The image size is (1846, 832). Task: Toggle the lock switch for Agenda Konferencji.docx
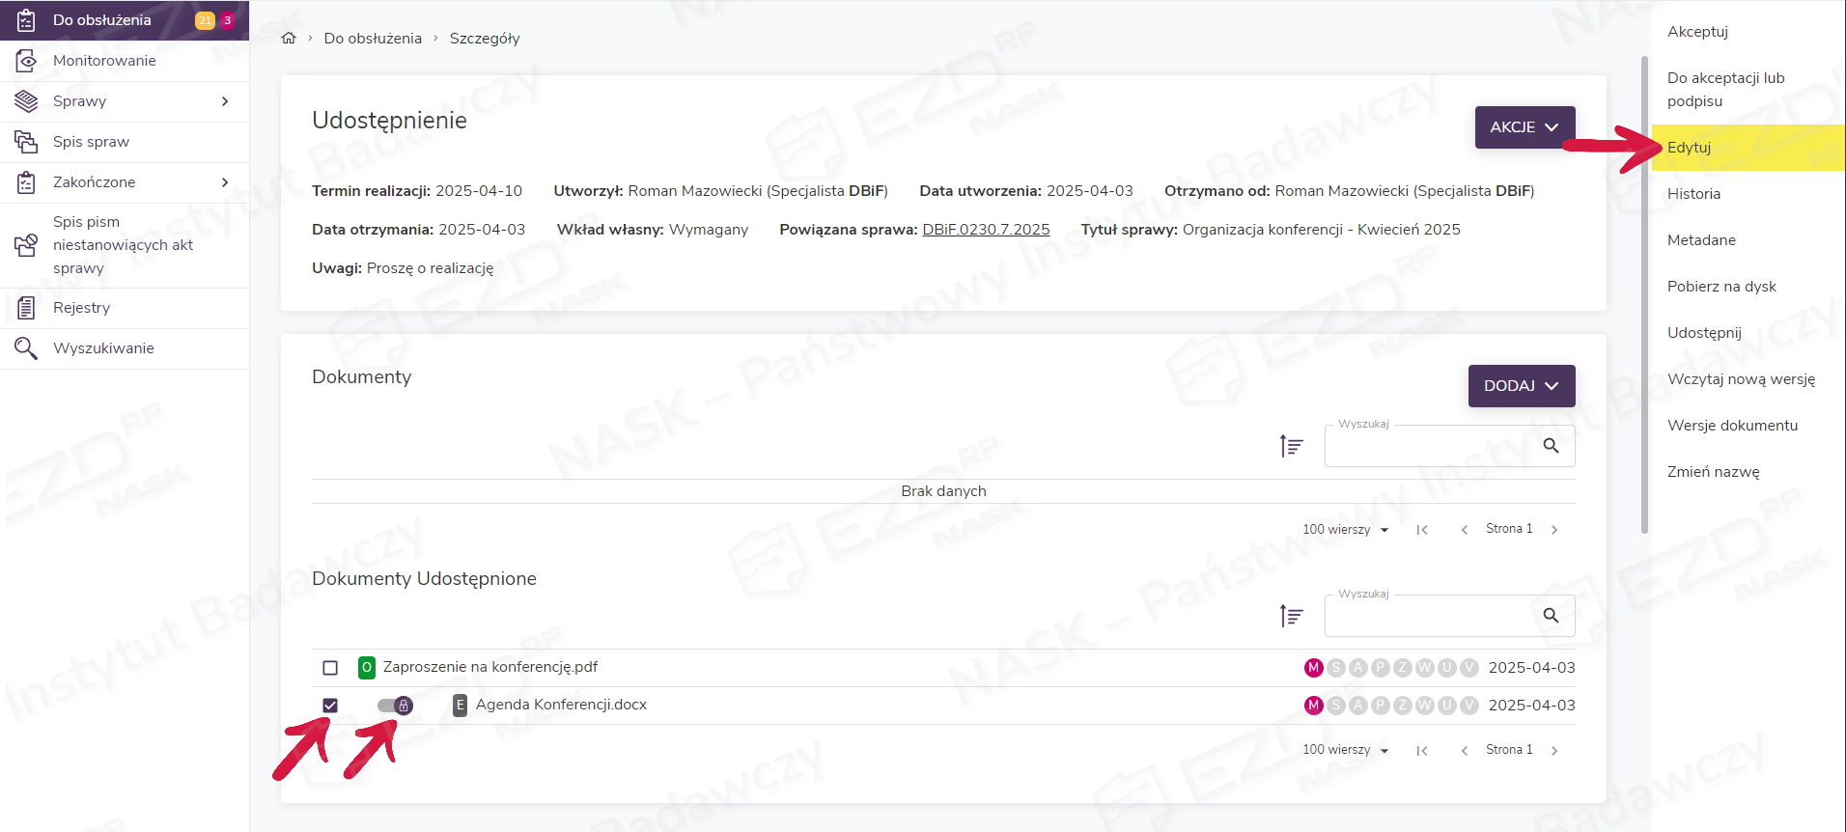click(395, 706)
